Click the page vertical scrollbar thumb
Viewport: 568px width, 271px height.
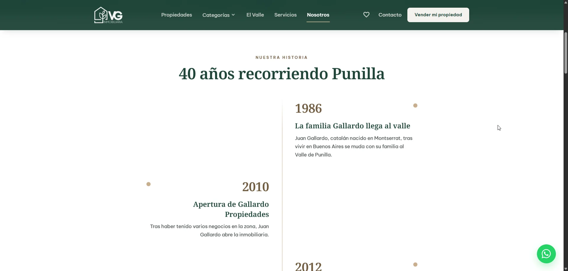(x=566, y=53)
